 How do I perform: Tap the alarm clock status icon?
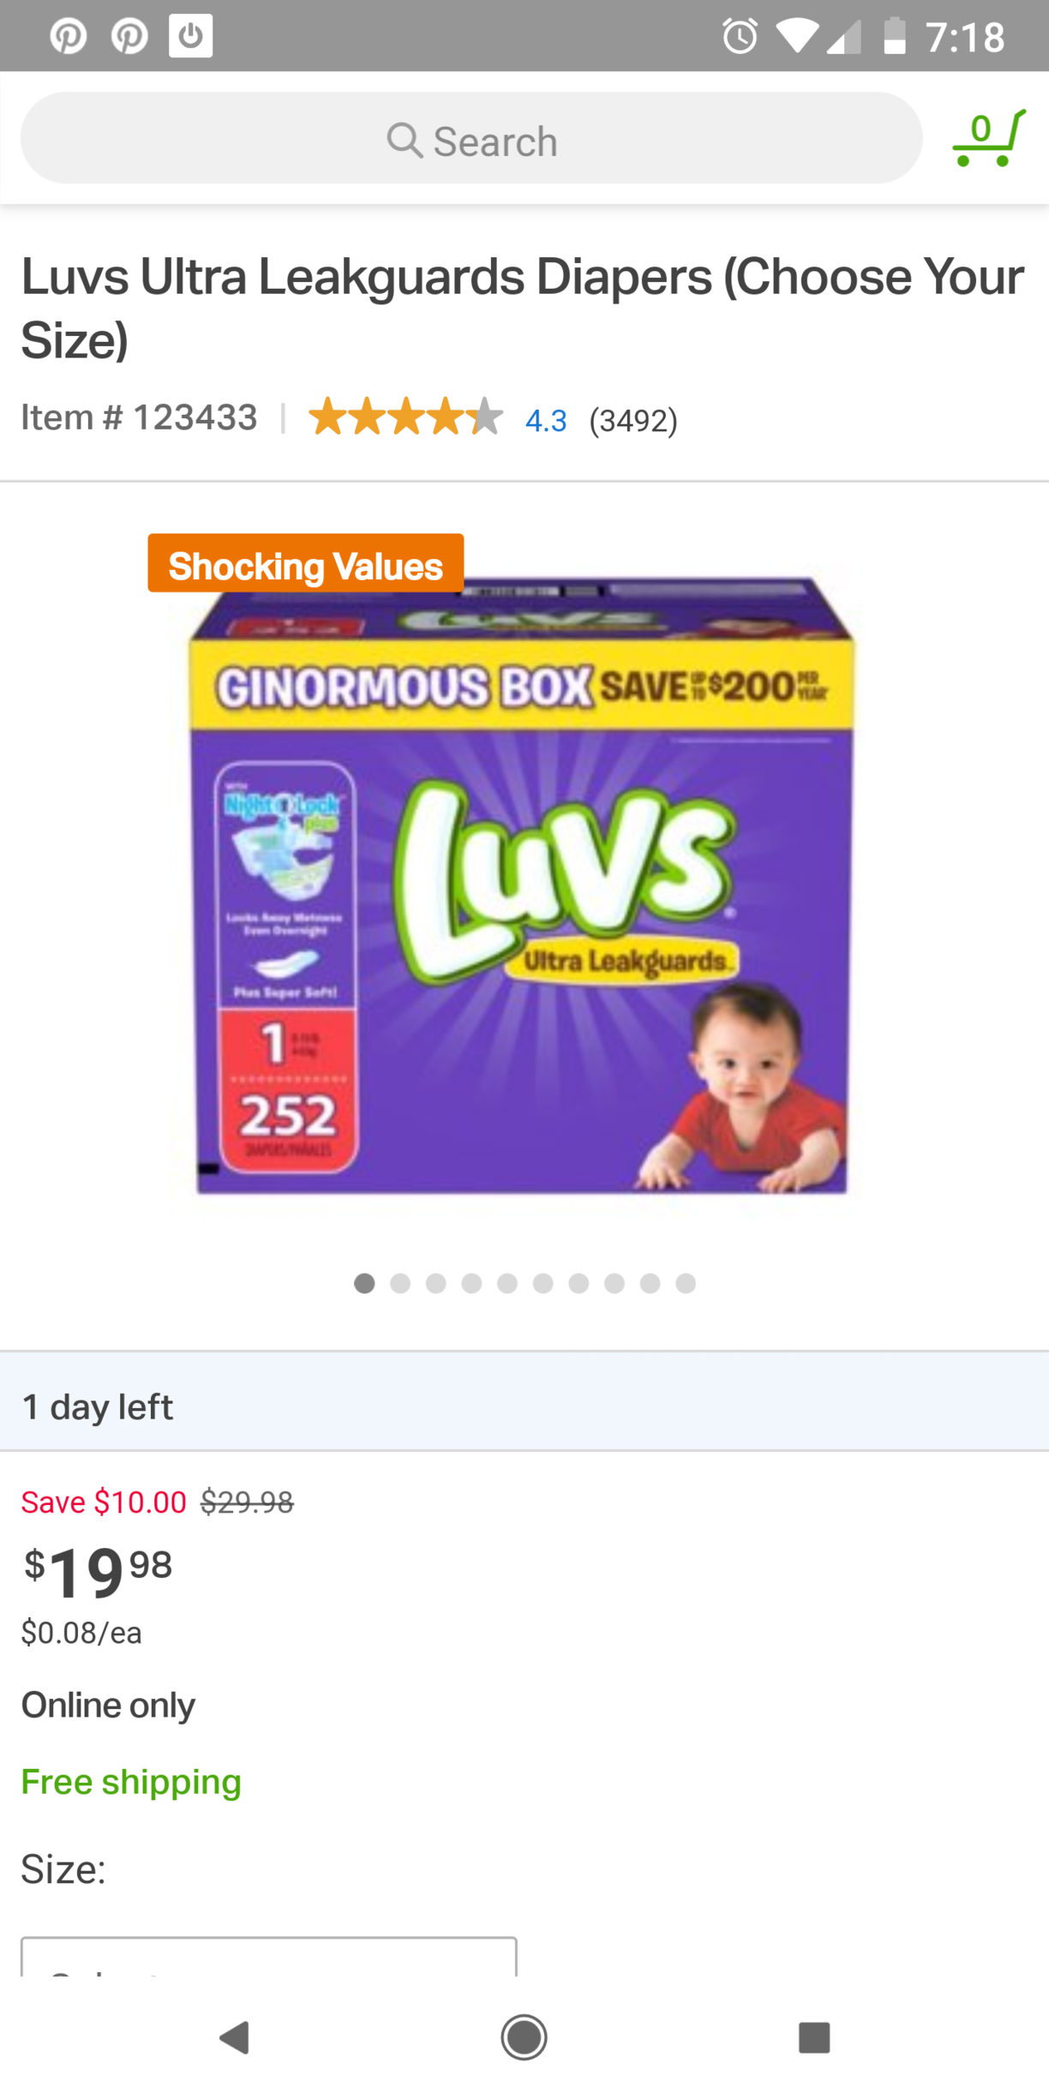(740, 37)
